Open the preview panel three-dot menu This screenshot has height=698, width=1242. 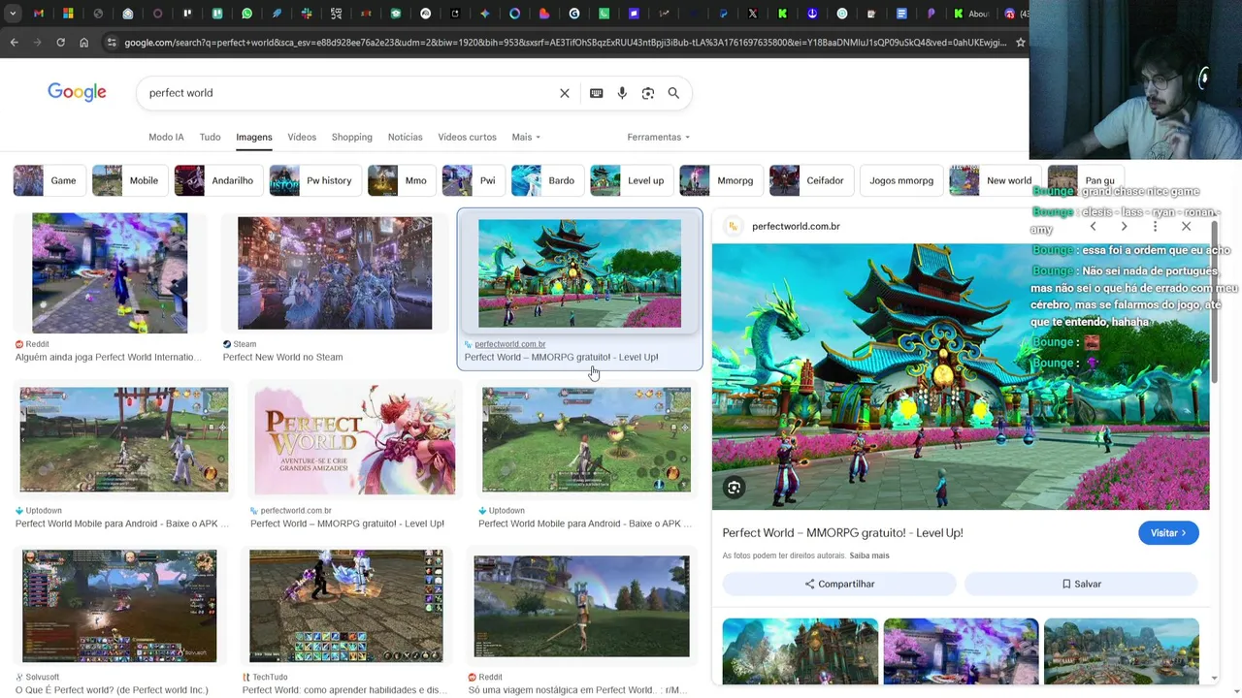pos(1155,227)
